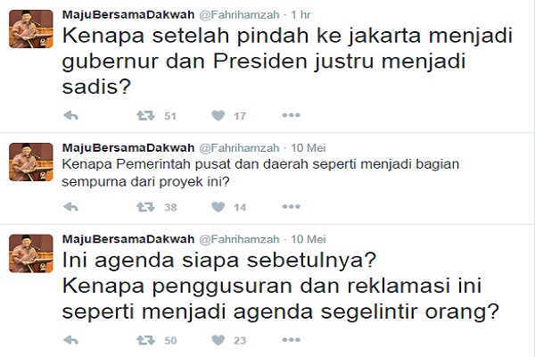The image size is (535, 357).
Task: Open more options on the 'reklamasi' tweet
Action: [291, 339]
